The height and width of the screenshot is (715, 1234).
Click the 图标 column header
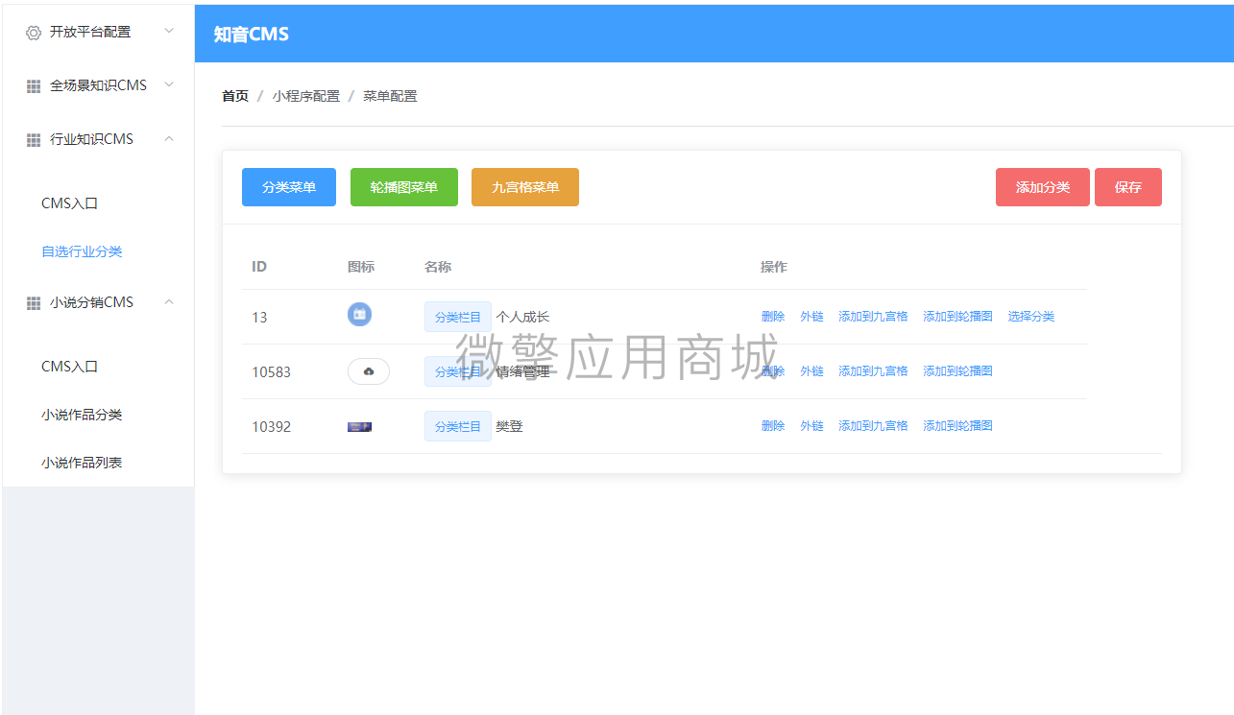tap(361, 267)
